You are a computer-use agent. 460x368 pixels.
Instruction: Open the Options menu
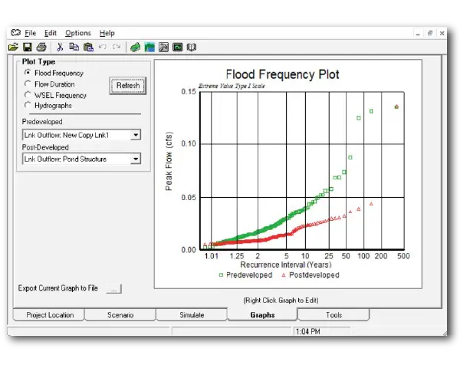pos(78,33)
